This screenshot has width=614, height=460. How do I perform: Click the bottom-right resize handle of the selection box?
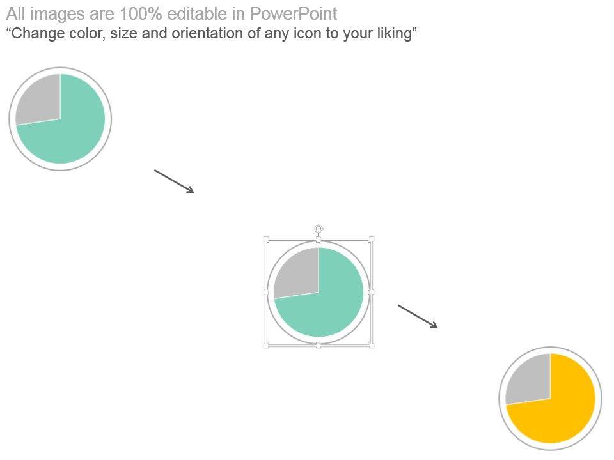371,345
